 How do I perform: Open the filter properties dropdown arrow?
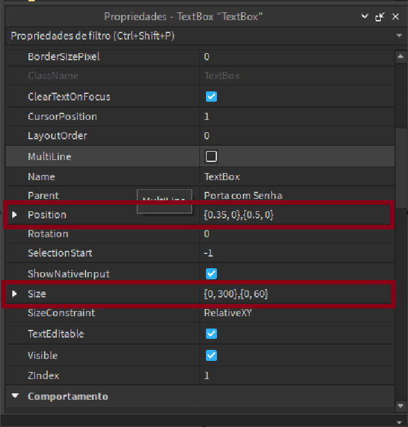tap(400, 36)
